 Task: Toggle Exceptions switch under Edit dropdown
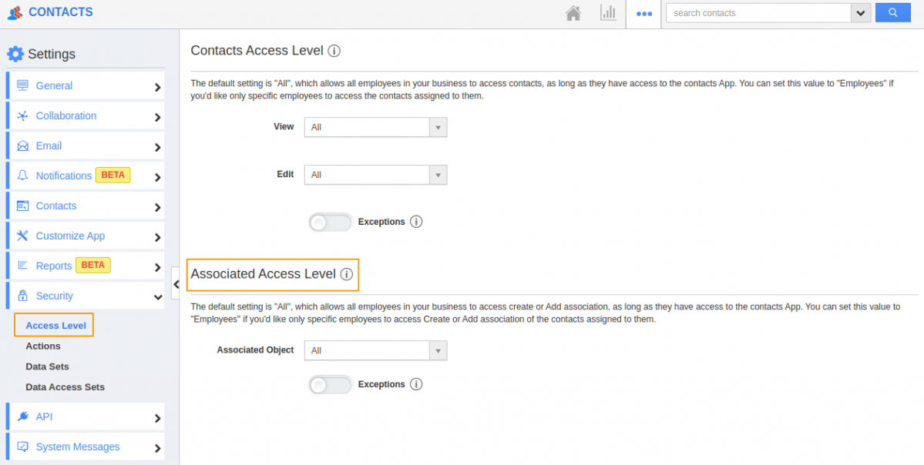pos(330,222)
